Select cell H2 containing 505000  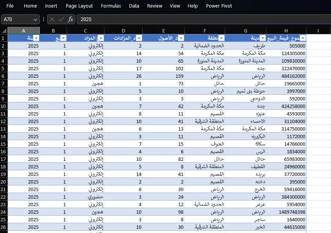(x=286, y=46)
